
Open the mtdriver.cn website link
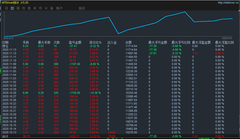(x=228, y=3)
